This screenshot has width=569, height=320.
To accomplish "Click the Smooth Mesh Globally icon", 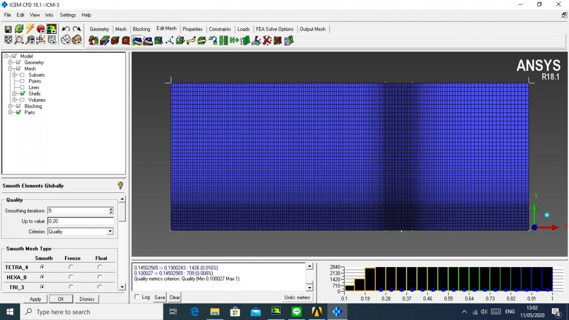I will [137, 40].
